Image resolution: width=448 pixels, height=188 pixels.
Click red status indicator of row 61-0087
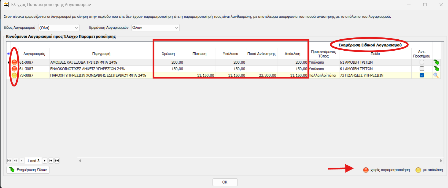(x=14, y=62)
